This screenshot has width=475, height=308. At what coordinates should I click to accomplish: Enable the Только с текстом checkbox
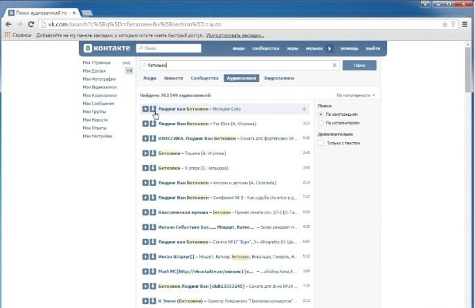point(321,143)
